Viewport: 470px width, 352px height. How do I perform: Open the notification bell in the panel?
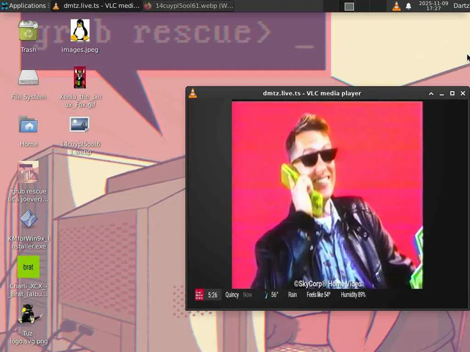click(x=408, y=6)
